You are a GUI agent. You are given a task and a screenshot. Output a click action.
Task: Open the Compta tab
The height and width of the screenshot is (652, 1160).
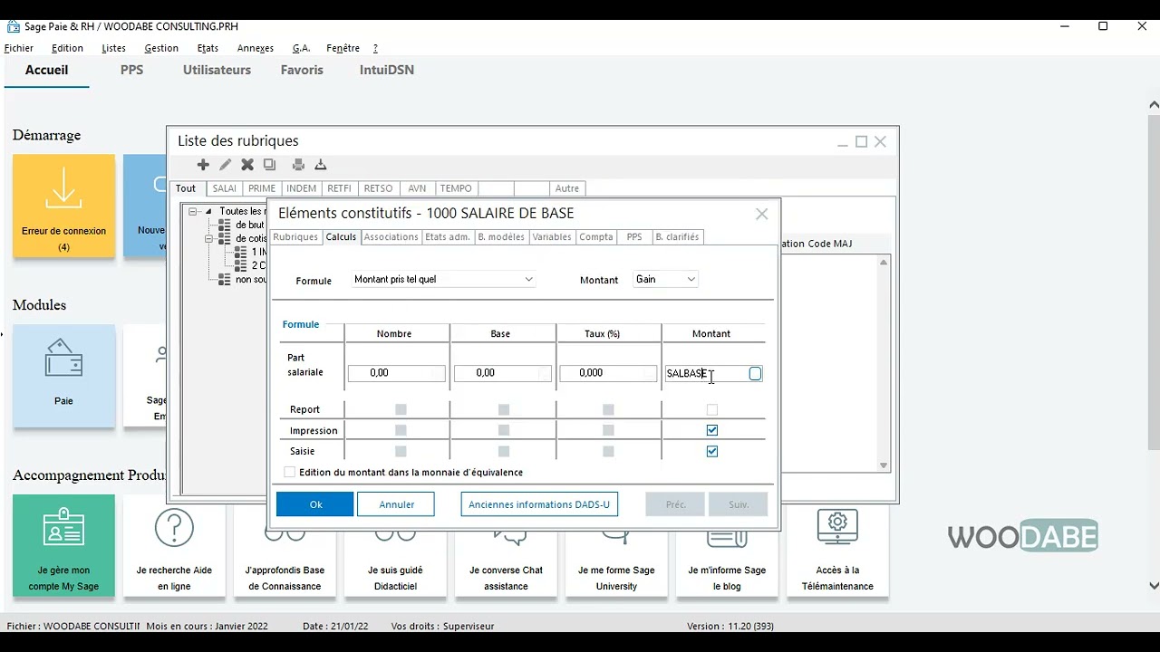(x=596, y=237)
